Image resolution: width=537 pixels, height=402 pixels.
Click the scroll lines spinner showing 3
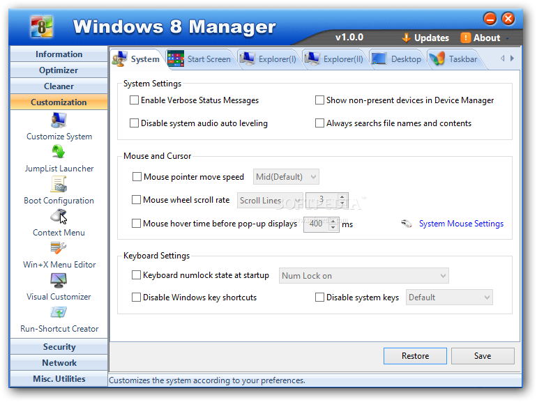pos(327,201)
